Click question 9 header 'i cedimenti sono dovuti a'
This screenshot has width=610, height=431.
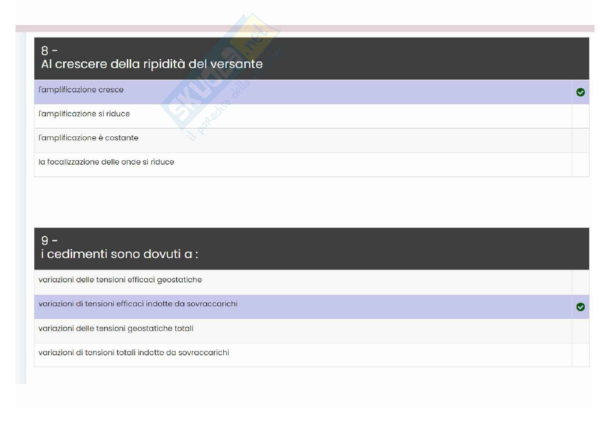[120, 254]
